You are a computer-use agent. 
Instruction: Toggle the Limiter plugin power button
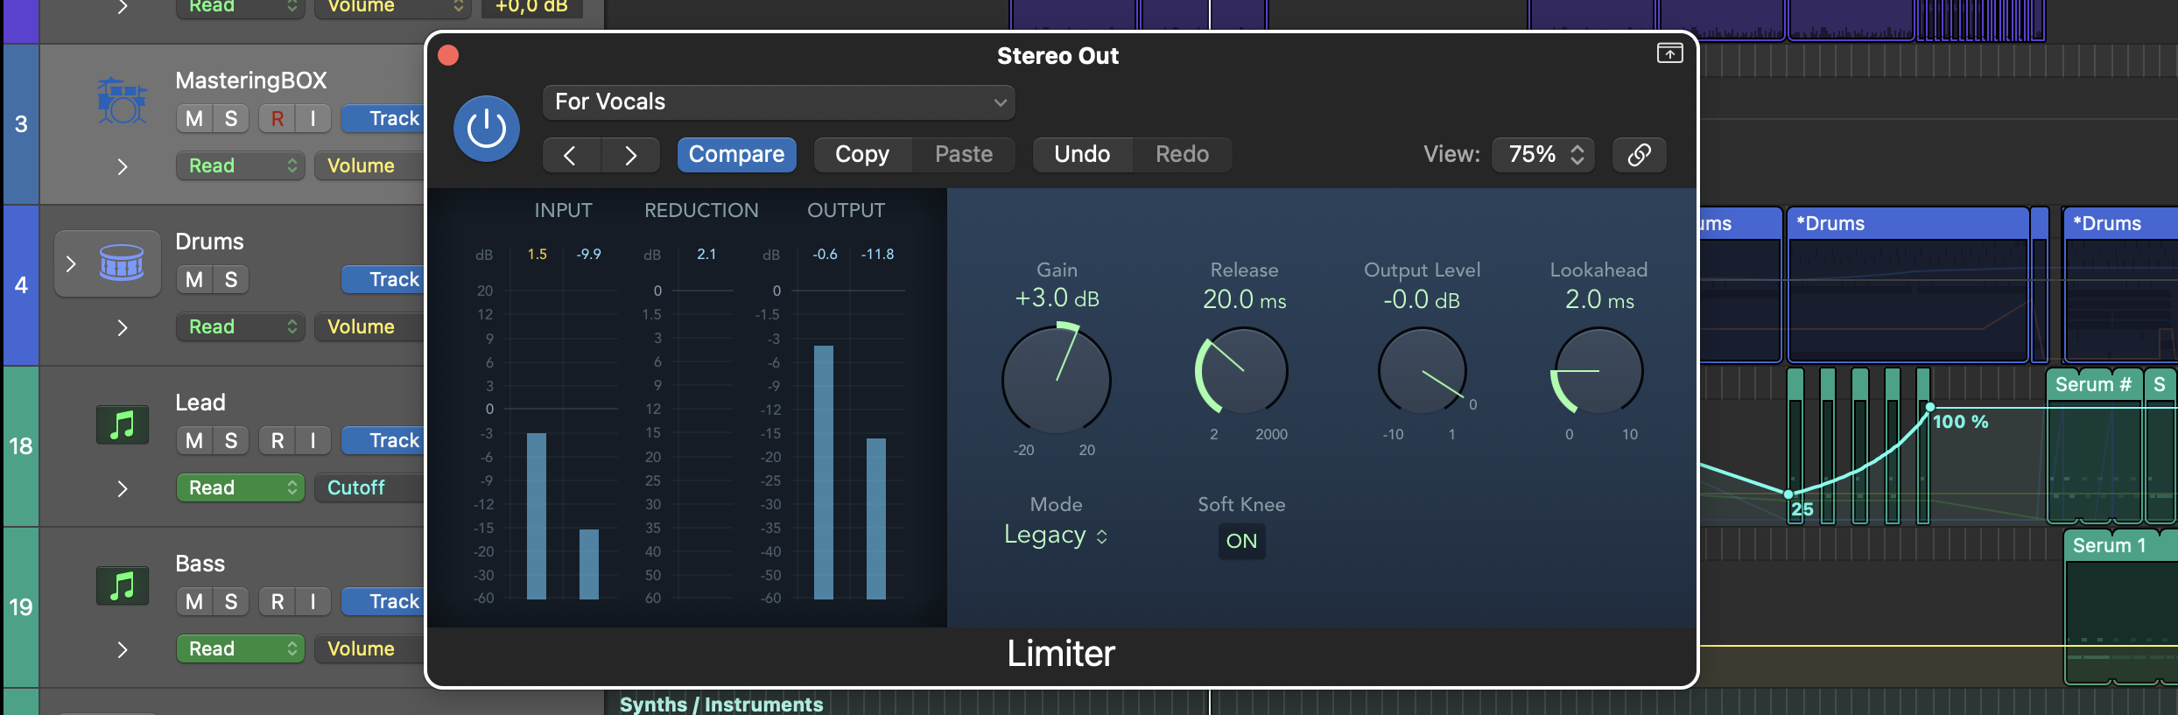point(487,129)
